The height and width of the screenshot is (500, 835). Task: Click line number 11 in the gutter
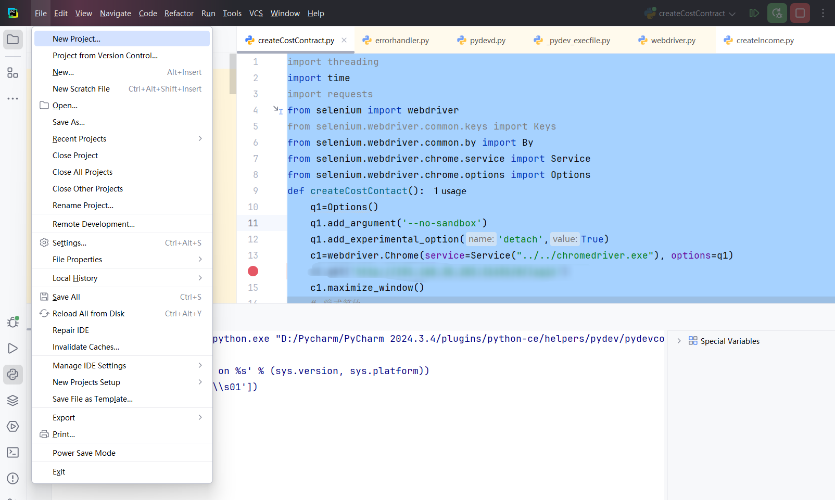(253, 223)
